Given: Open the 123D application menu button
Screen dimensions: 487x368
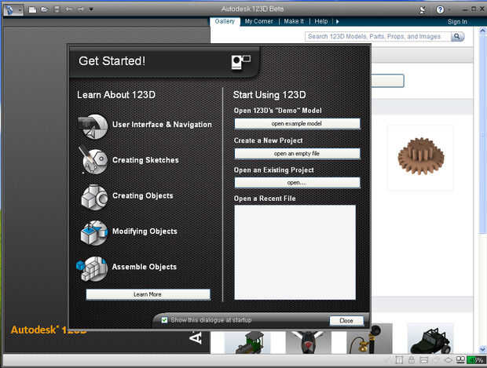Looking at the screenshot, I should pos(13,9).
